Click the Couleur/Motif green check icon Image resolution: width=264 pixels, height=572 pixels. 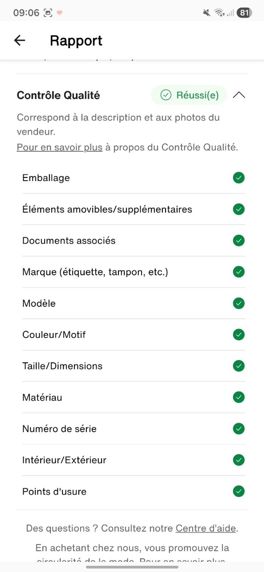(239, 334)
